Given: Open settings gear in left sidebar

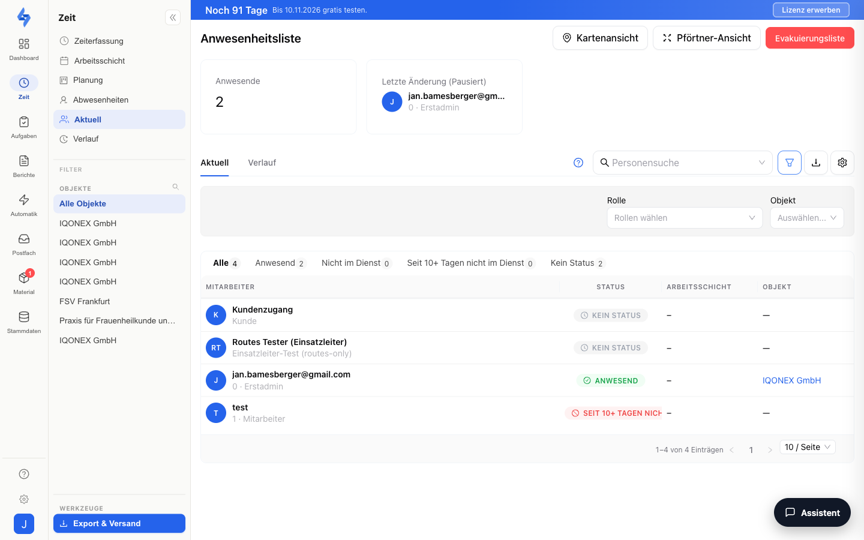Looking at the screenshot, I should click(x=24, y=499).
